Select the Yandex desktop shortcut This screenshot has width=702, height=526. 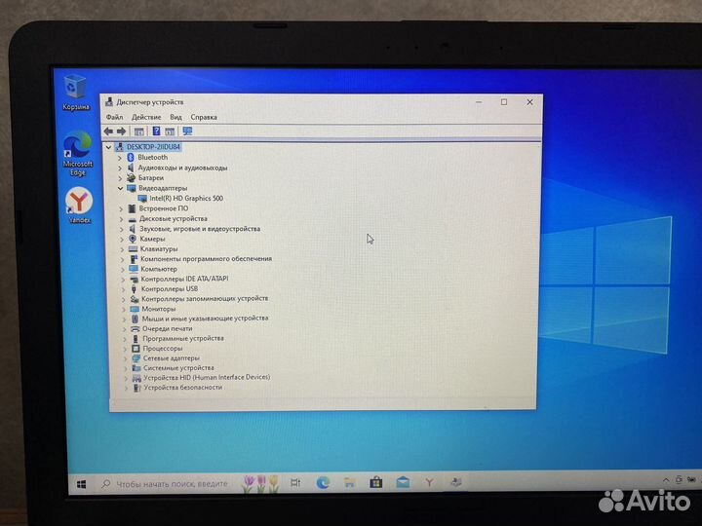[78, 205]
